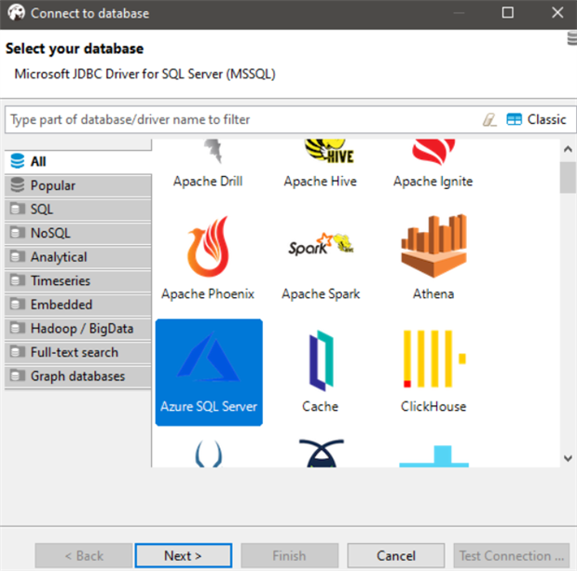Click the scrollbar down arrow
The image size is (577, 571).
[x=569, y=458]
